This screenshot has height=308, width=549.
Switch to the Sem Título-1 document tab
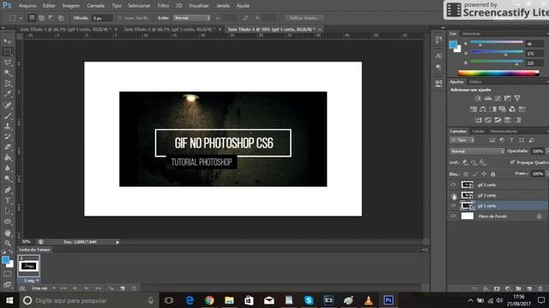(66, 29)
